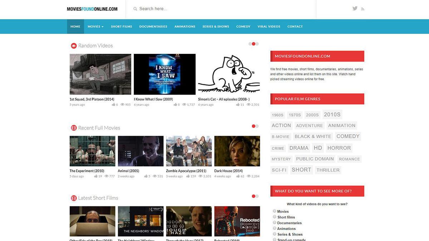Click the second pagination dot above Random Videos
This screenshot has height=241, width=429.
pyautogui.click(x=254, y=43)
